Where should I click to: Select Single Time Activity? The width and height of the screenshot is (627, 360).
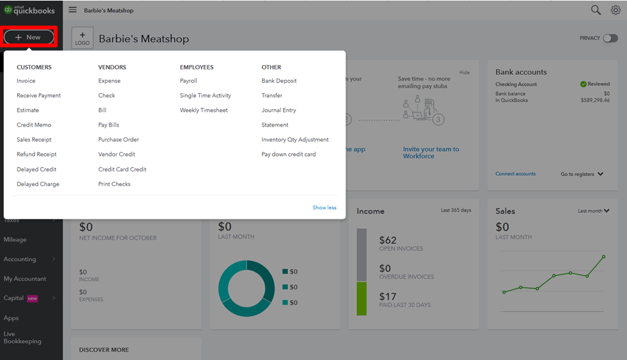point(205,95)
